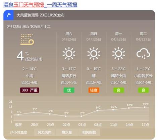This screenshot has height=140, width=159.
Task: Click the 现在 axis label
Action: pos(18,125)
